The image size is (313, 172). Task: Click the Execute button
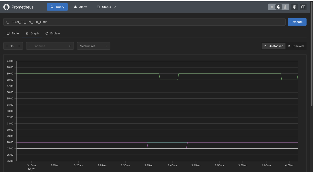tap(297, 22)
